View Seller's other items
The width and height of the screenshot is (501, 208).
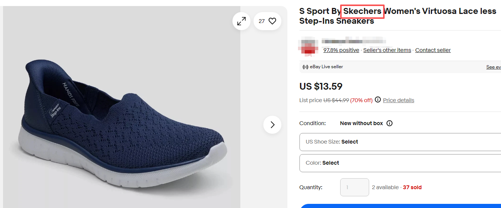tap(387, 50)
